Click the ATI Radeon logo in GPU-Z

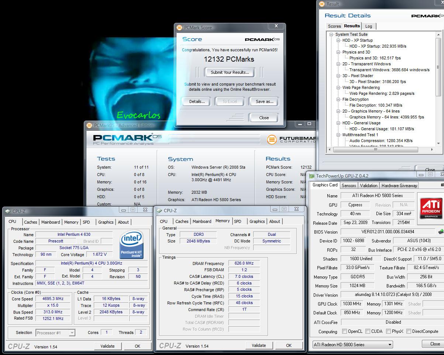coord(431,208)
